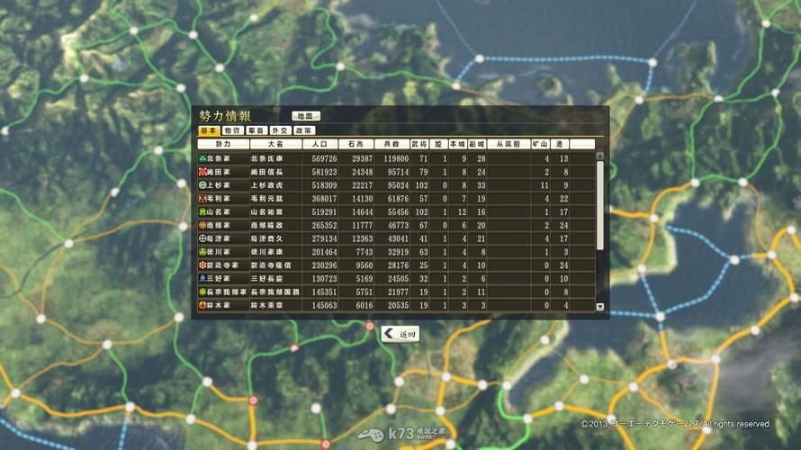Open the 地圖 map selector

pyautogui.click(x=306, y=116)
